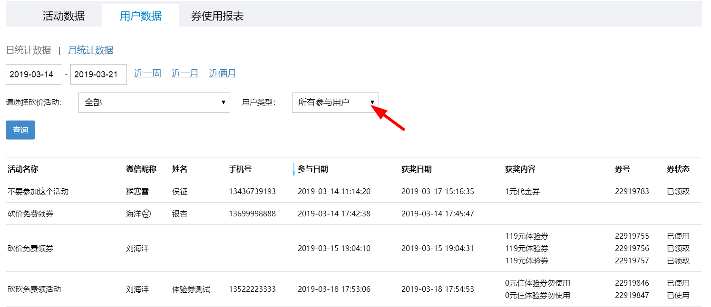Open 月统计数据 statistics view
Viewport: 711px width, 307px height.
coord(90,50)
